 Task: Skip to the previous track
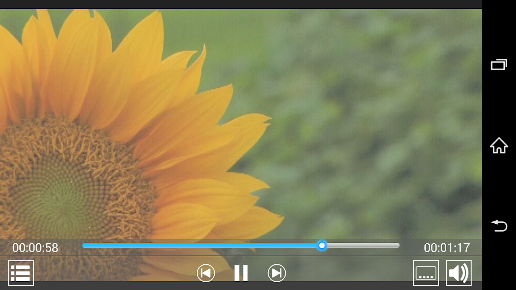click(x=206, y=273)
